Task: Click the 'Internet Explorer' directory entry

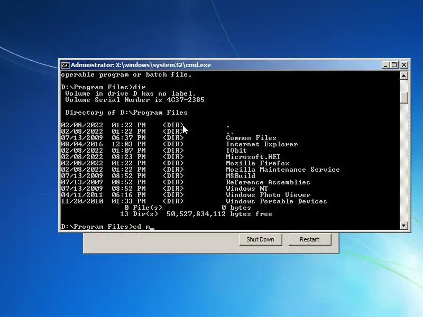Action: pyautogui.click(x=262, y=144)
